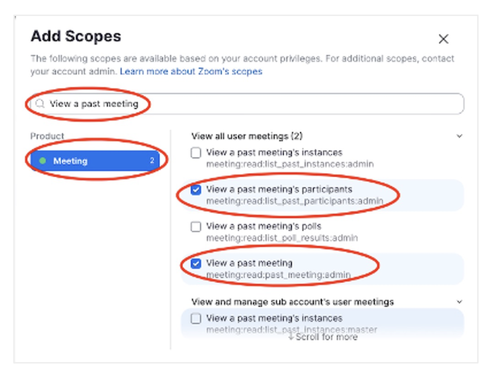487x373 pixels.
Task: Open 'Learn more about Zoom's scopes' link
Action: (191, 71)
